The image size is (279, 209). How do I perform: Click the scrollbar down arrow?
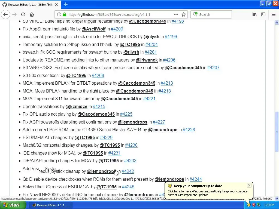coord(277,198)
